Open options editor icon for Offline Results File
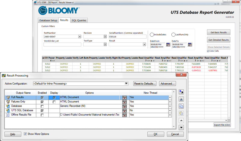This screenshot has width=241, height=141. click(124, 115)
